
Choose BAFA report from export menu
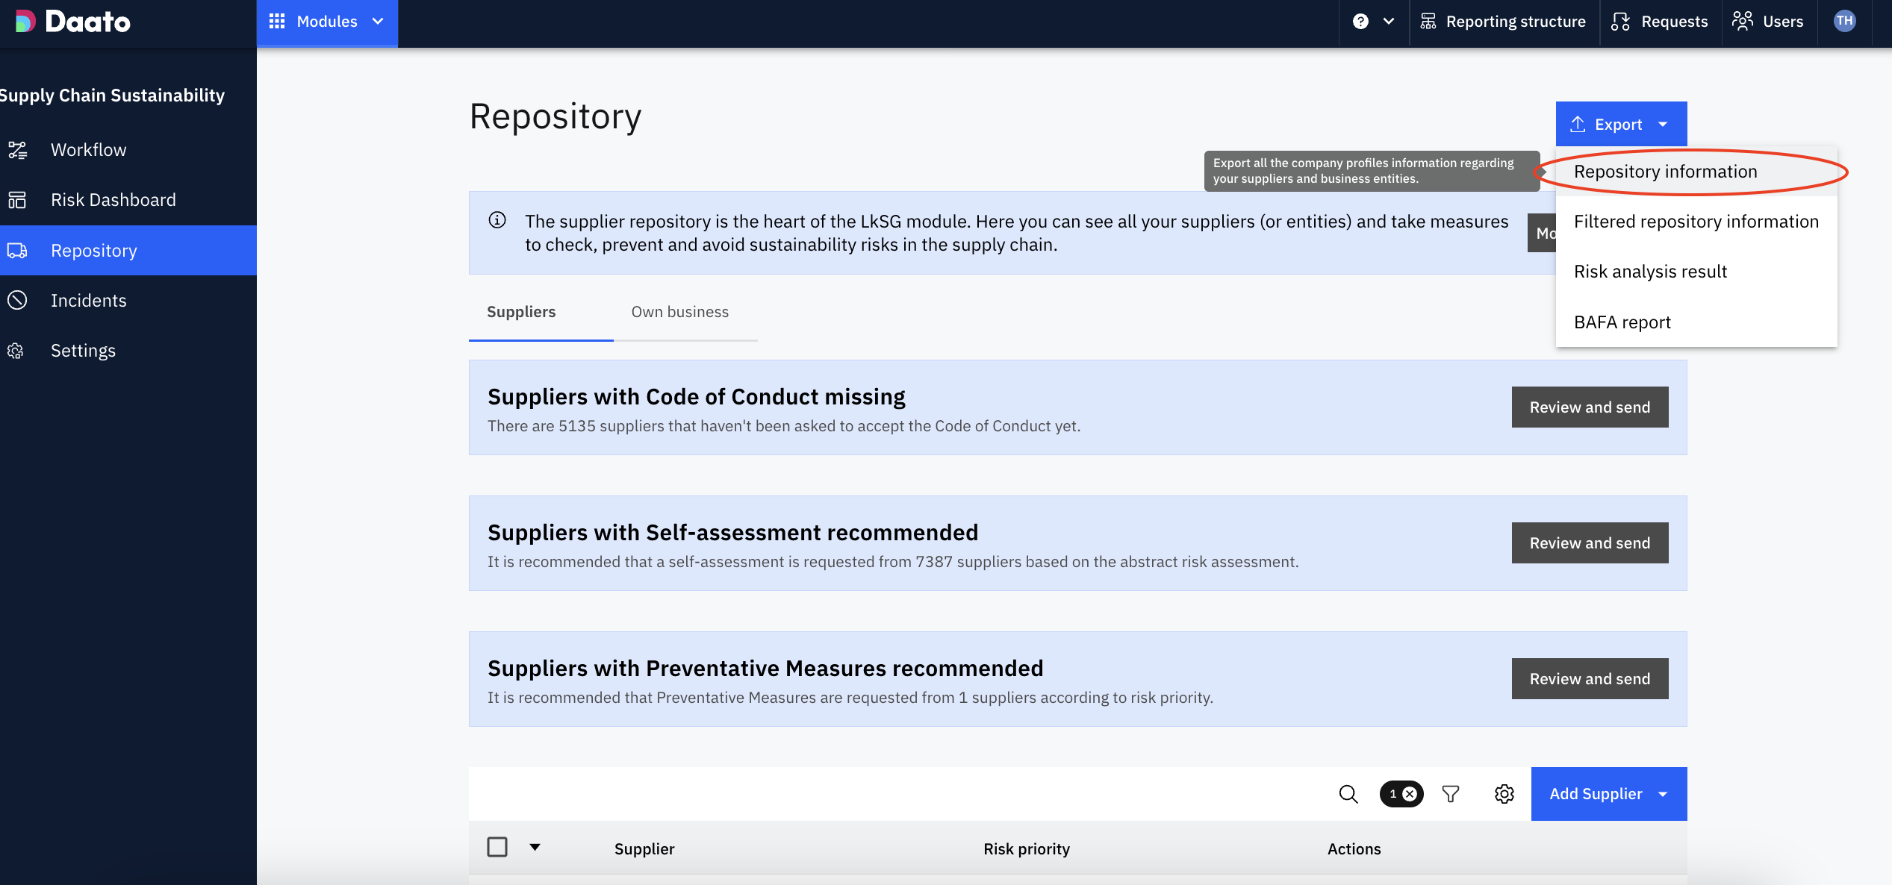(x=1622, y=322)
